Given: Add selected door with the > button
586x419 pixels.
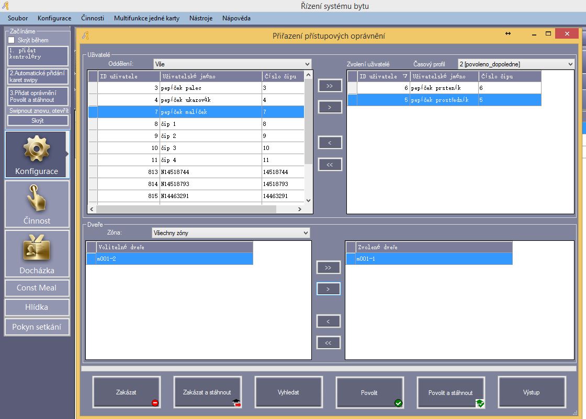Looking at the screenshot, I should click(x=328, y=289).
